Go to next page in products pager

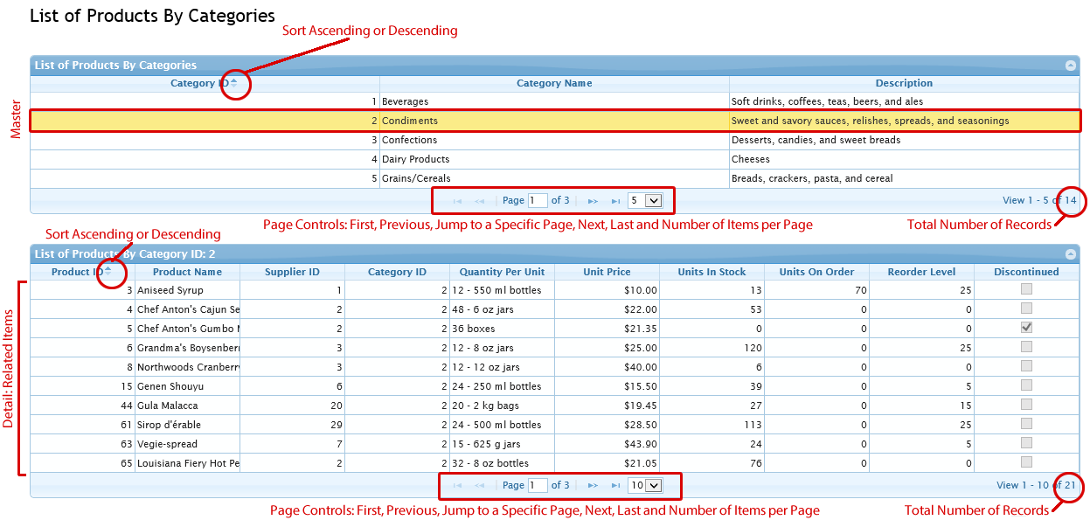tap(593, 486)
